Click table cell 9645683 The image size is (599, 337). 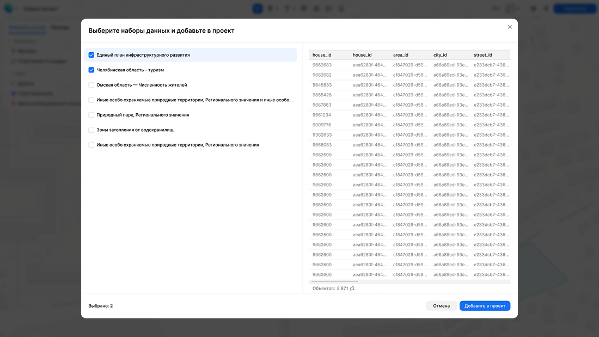[322, 85]
